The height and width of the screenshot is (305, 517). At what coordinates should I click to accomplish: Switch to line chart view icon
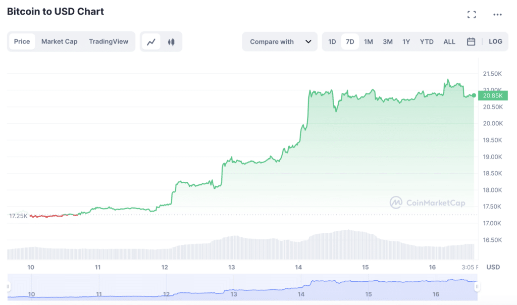click(x=151, y=42)
